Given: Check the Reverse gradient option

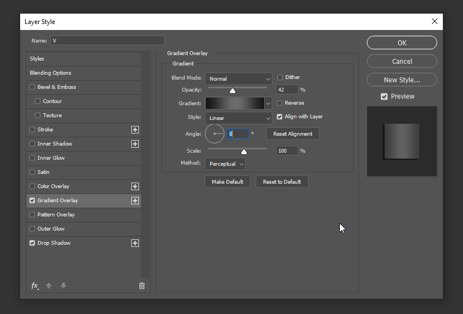Looking at the screenshot, I should point(280,102).
